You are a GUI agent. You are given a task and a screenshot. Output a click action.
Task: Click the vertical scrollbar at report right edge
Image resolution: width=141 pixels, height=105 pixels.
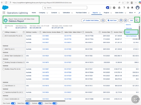tap(140, 33)
